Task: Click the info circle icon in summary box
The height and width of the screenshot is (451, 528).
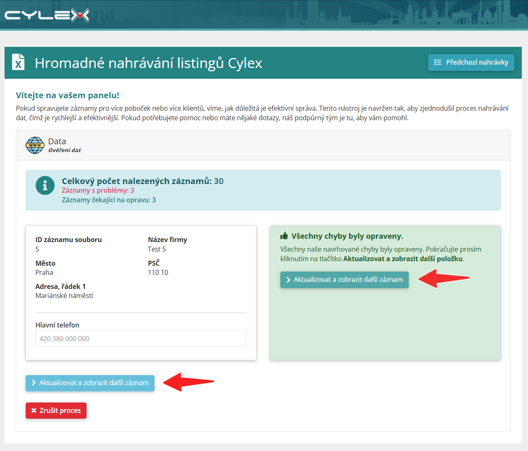Action: (x=45, y=185)
